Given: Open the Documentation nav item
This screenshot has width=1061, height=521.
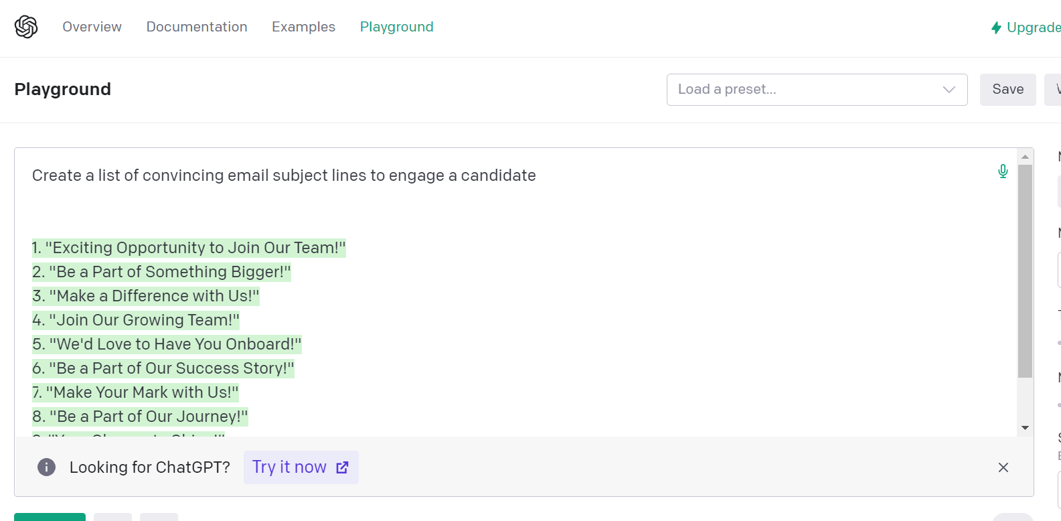Looking at the screenshot, I should 197,27.
